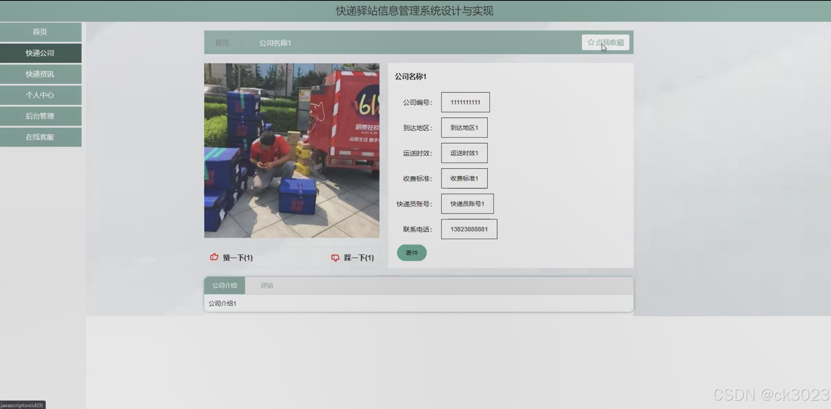Click the thumbs-down dislike icon
This screenshot has width=831, height=409.
(335, 258)
